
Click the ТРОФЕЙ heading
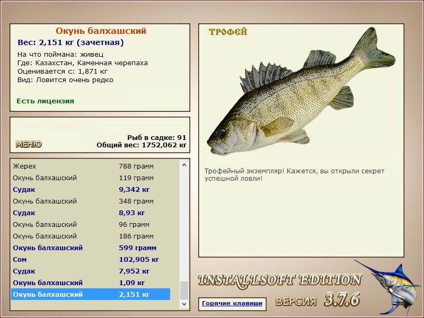(x=228, y=32)
